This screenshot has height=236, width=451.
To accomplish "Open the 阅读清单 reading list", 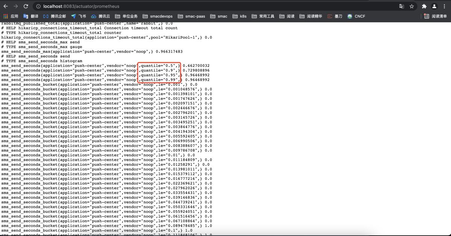I will (x=436, y=16).
